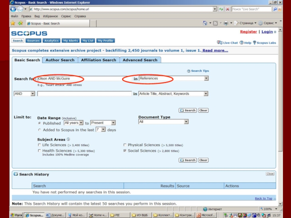
Task: Open the 7 days dropdown
Action: (x=103, y=129)
